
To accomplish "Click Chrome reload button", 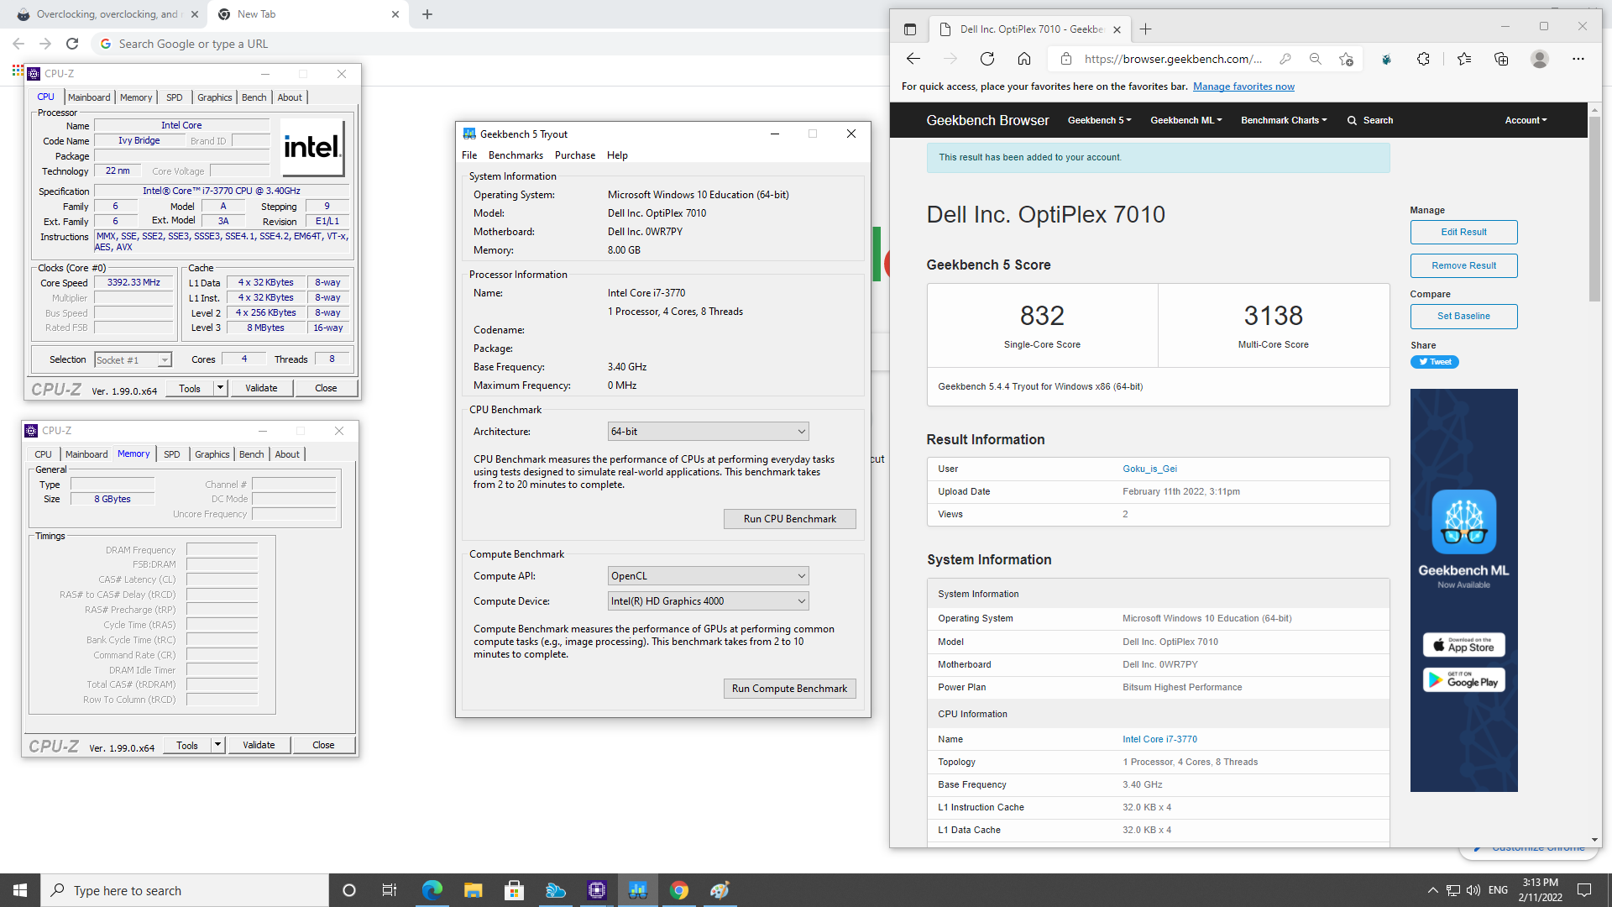I will 72,44.
